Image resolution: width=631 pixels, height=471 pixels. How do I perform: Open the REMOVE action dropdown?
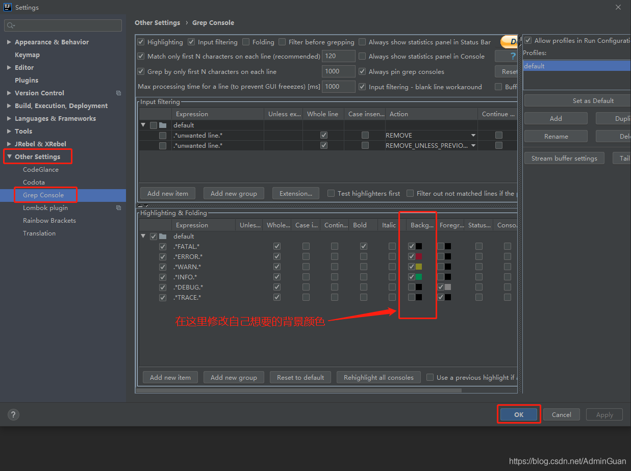coord(473,135)
